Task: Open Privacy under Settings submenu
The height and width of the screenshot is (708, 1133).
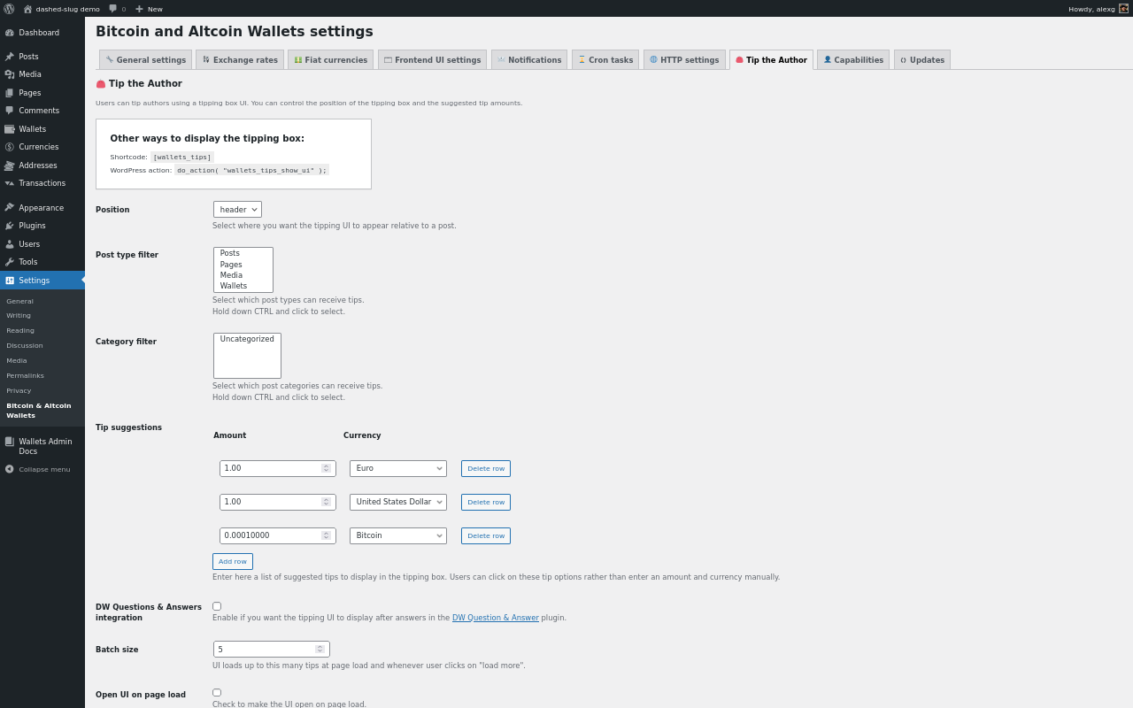Action: click(19, 390)
